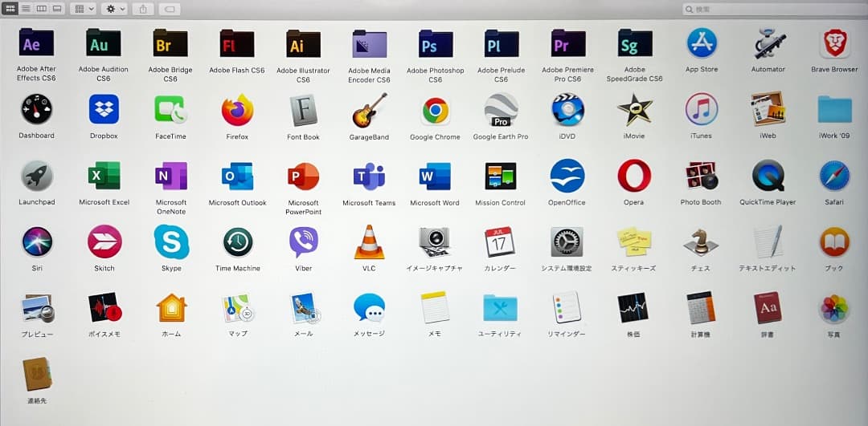Open Adobe Premiere Pro CS6 folder
868x426 pixels.
(x=568, y=43)
